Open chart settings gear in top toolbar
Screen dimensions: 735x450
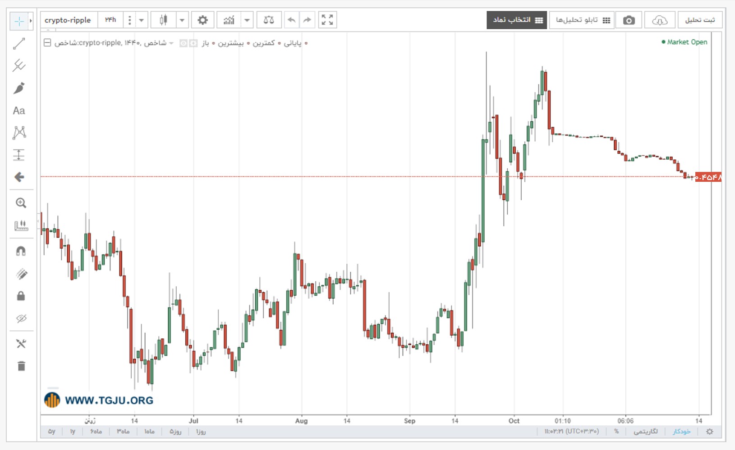pyautogui.click(x=202, y=20)
